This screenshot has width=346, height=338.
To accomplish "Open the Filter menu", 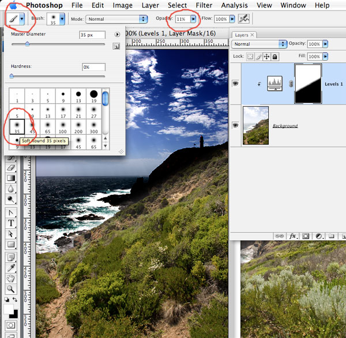I will tap(204, 5).
